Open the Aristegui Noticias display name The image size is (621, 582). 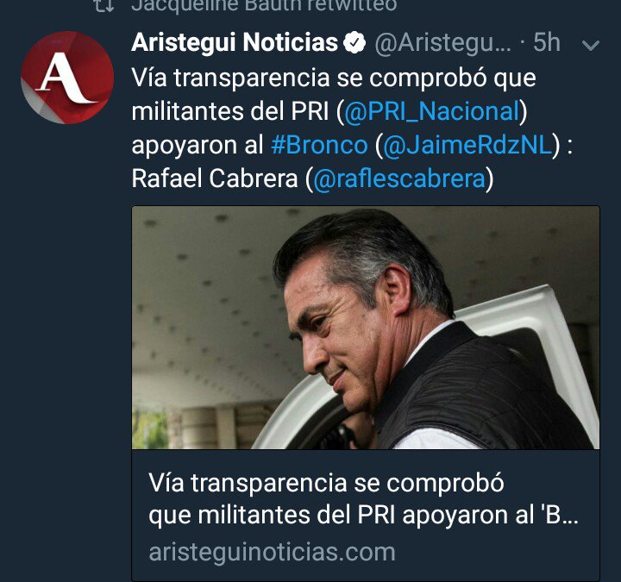(x=235, y=42)
